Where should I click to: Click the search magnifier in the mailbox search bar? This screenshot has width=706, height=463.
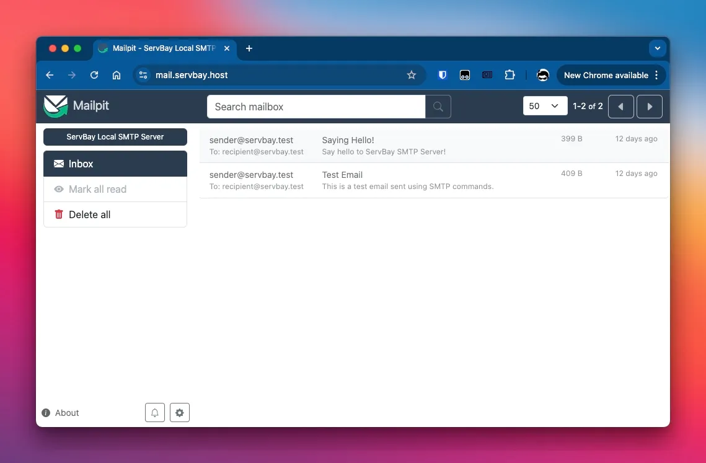pos(438,107)
